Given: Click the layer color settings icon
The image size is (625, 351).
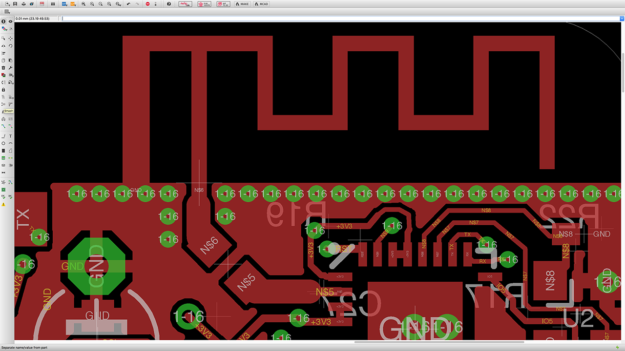Looking at the screenshot, I should 4,29.
